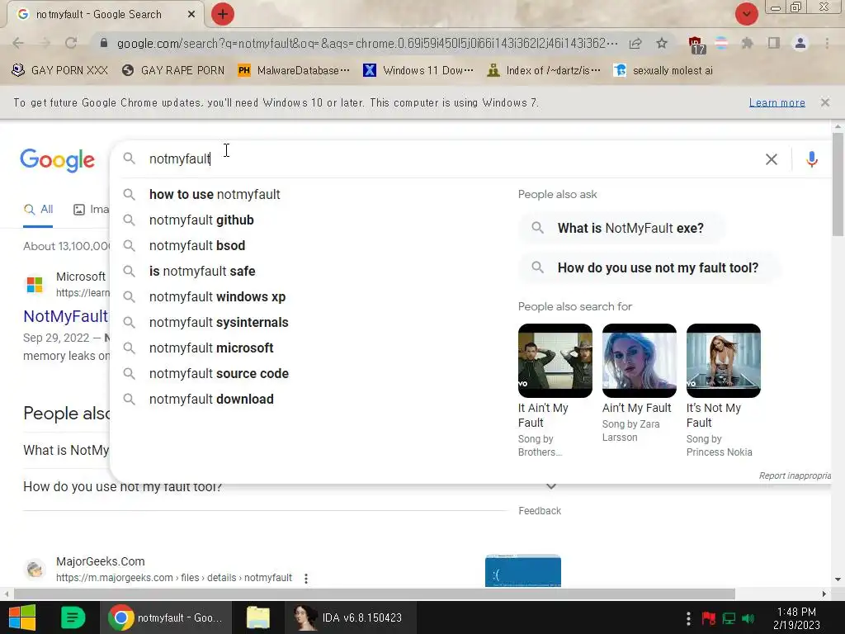845x634 pixels.
Task: Open the MalwareDatabase bookmark
Action: pyautogui.click(x=295, y=71)
